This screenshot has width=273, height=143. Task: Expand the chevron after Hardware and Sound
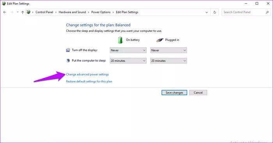[x=89, y=12]
